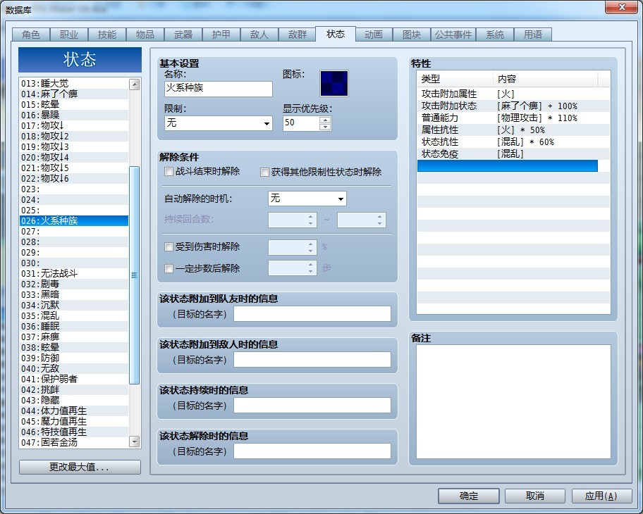Open the 限制 dropdown

(218, 123)
